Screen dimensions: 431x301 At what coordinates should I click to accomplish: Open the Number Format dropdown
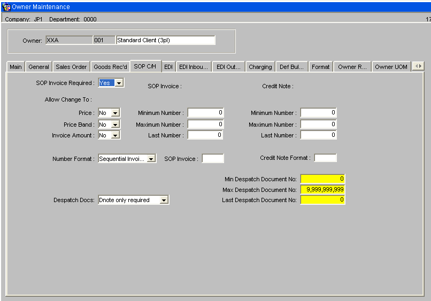[x=151, y=159]
